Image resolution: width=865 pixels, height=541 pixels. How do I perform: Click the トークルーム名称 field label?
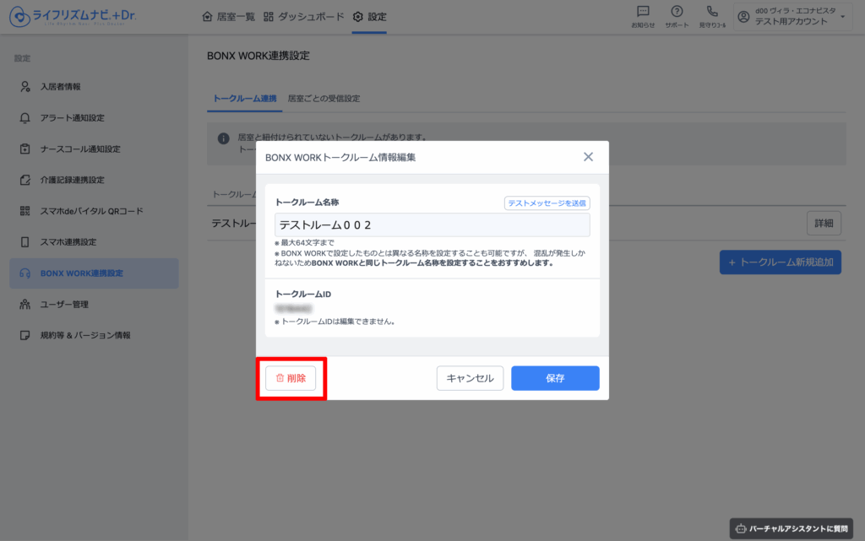click(x=307, y=203)
